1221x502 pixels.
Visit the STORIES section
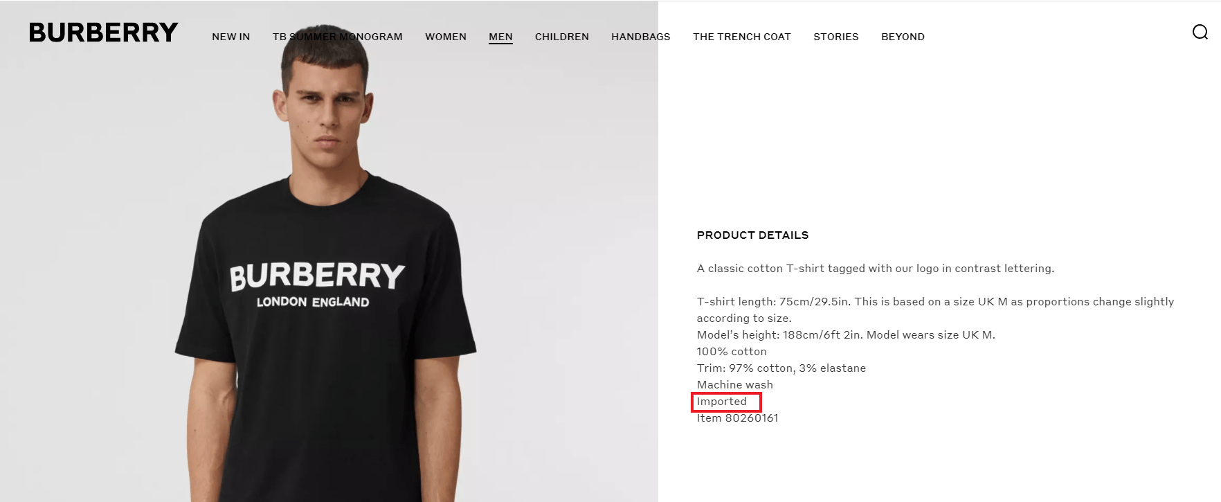point(835,37)
